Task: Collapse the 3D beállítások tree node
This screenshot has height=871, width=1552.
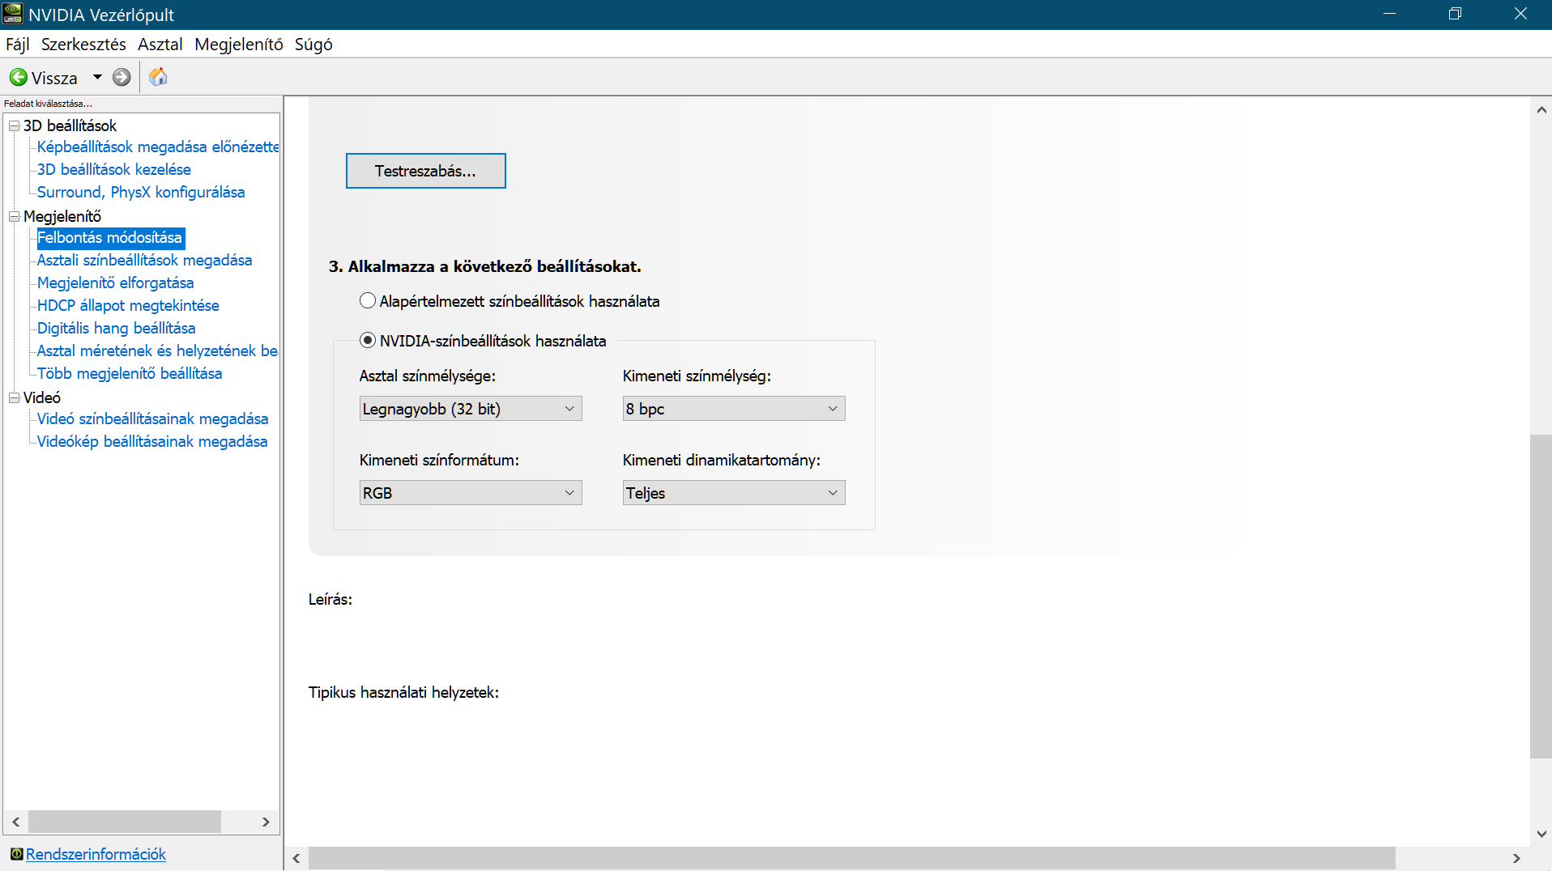Action: (x=14, y=125)
